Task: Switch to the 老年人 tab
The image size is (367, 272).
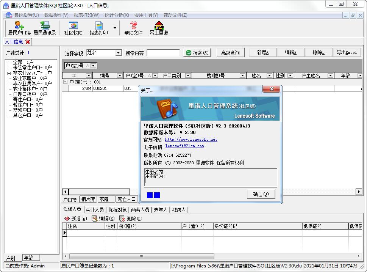Action: [x=161, y=210]
